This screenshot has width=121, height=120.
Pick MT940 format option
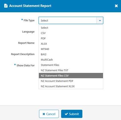[71, 49]
